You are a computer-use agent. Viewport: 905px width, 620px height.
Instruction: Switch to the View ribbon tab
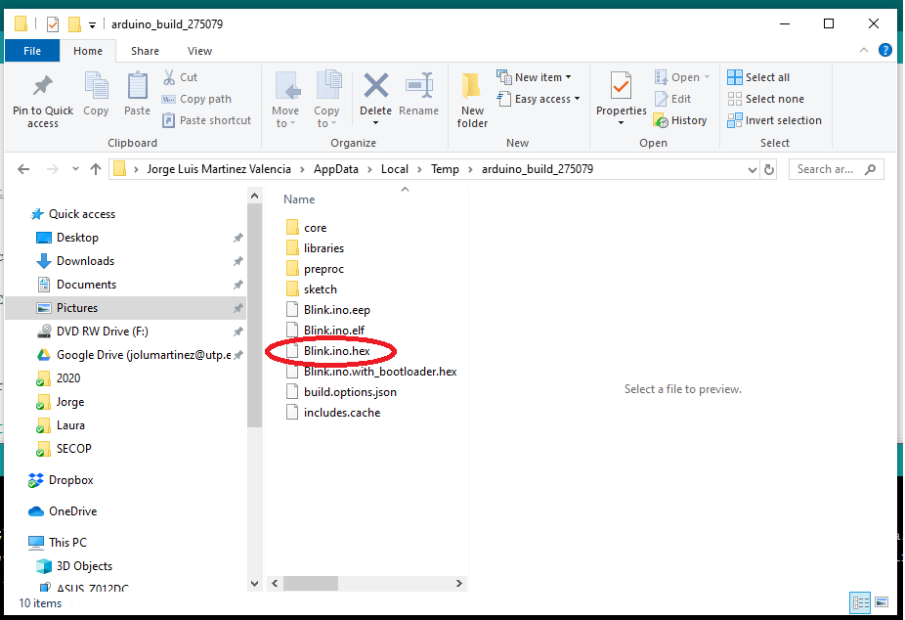coord(199,51)
